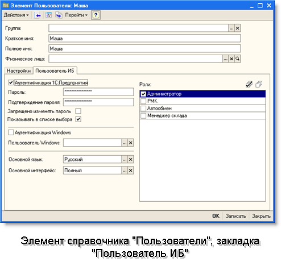The width and height of the screenshot is (281, 266).
Task: Click the Краткое имя input field
Action: [144, 39]
